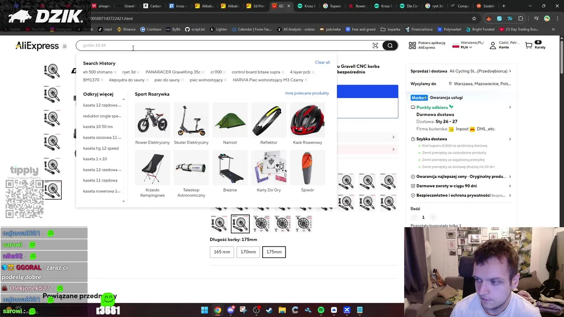Clear all search history
Viewport: 564px width, 317px height.
pos(322,63)
